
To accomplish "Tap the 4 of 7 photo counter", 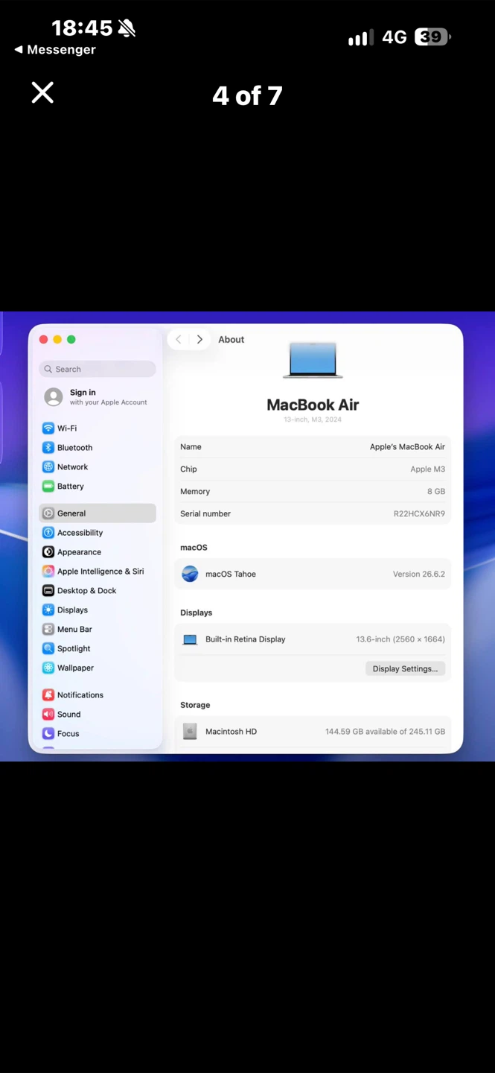I will (247, 95).
